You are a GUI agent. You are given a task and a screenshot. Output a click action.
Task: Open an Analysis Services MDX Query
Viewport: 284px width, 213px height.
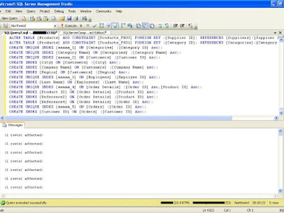[32, 19]
